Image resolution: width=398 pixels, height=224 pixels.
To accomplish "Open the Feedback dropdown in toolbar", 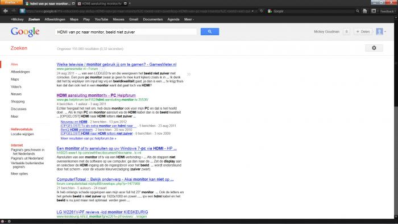I will click(x=387, y=11).
